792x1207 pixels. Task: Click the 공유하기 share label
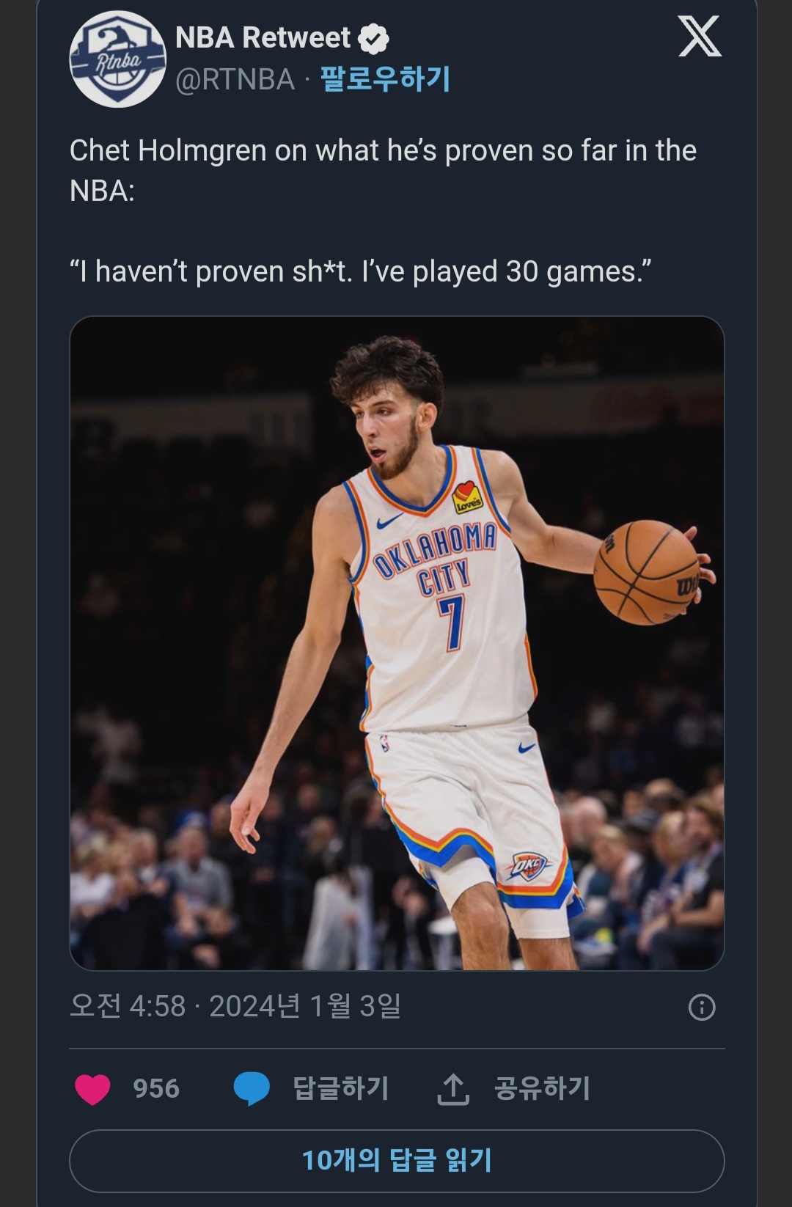pyautogui.click(x=543, y=1088)
